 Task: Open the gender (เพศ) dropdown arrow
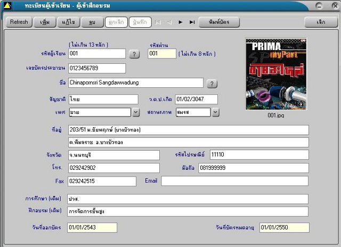click(x=136, y=112)
